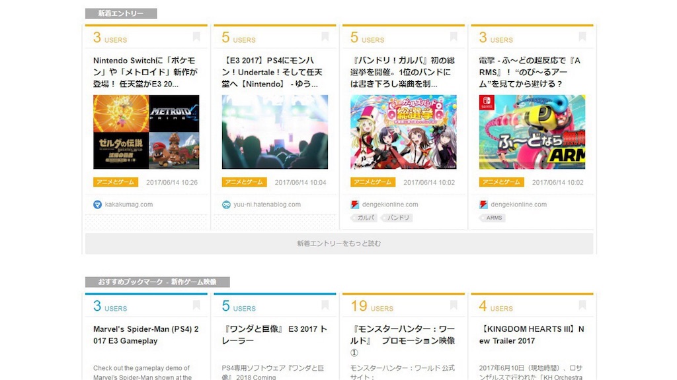
Task: Bookmark the Kingdom Hearts III trailer entry
Action: 582,305
